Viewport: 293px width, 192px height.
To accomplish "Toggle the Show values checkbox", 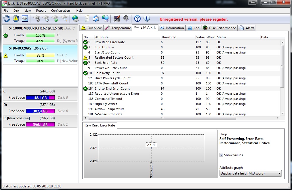I will tap(221, 155).
